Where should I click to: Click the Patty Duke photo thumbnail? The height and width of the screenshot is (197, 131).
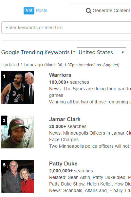coord(18,176)
